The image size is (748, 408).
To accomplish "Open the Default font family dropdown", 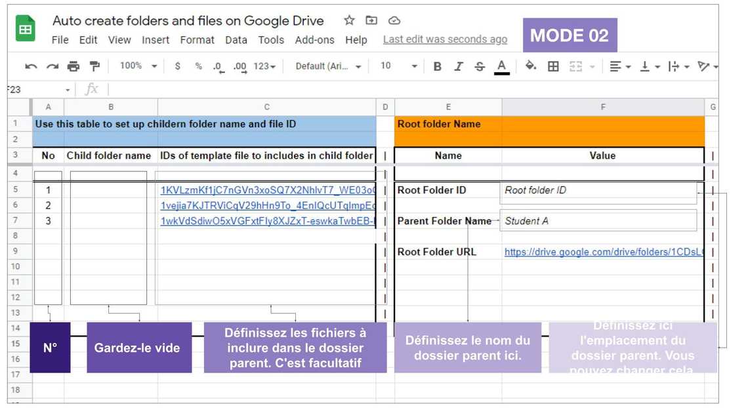I will coord(328,66).
